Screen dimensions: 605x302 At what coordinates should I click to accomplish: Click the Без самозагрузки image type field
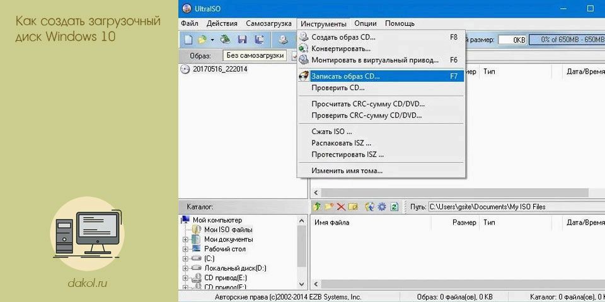tap(255, 55)
